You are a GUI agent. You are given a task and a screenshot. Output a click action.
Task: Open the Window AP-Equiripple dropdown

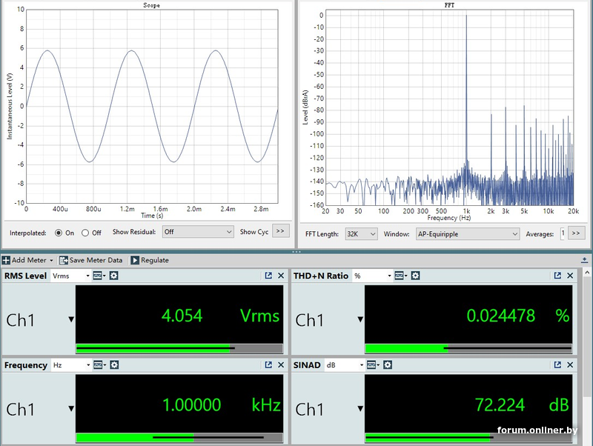[x=467, y=234]
